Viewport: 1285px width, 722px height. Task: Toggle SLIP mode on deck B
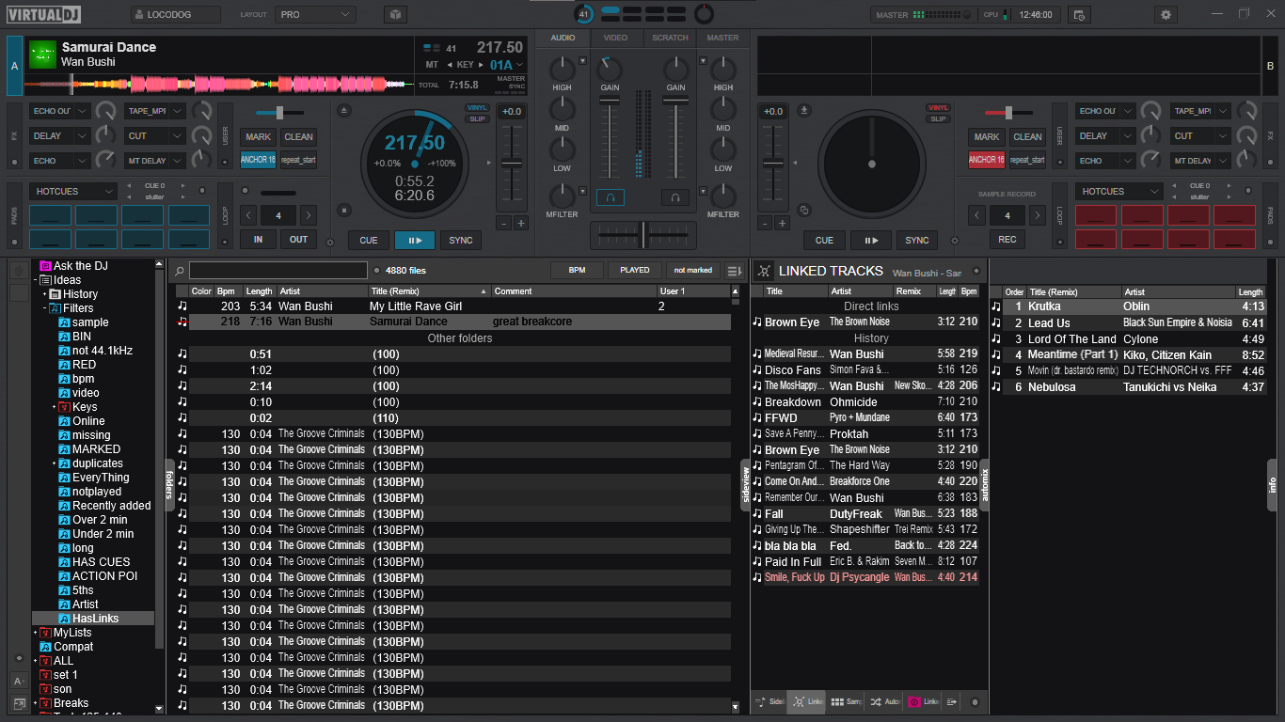pyautogui.click(x=938, y=118)
